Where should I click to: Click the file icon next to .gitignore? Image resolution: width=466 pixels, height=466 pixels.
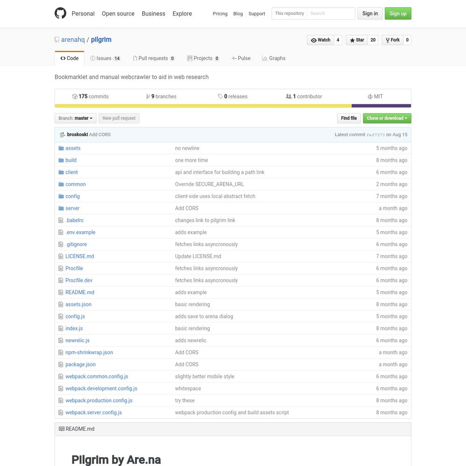pos(61,244)
